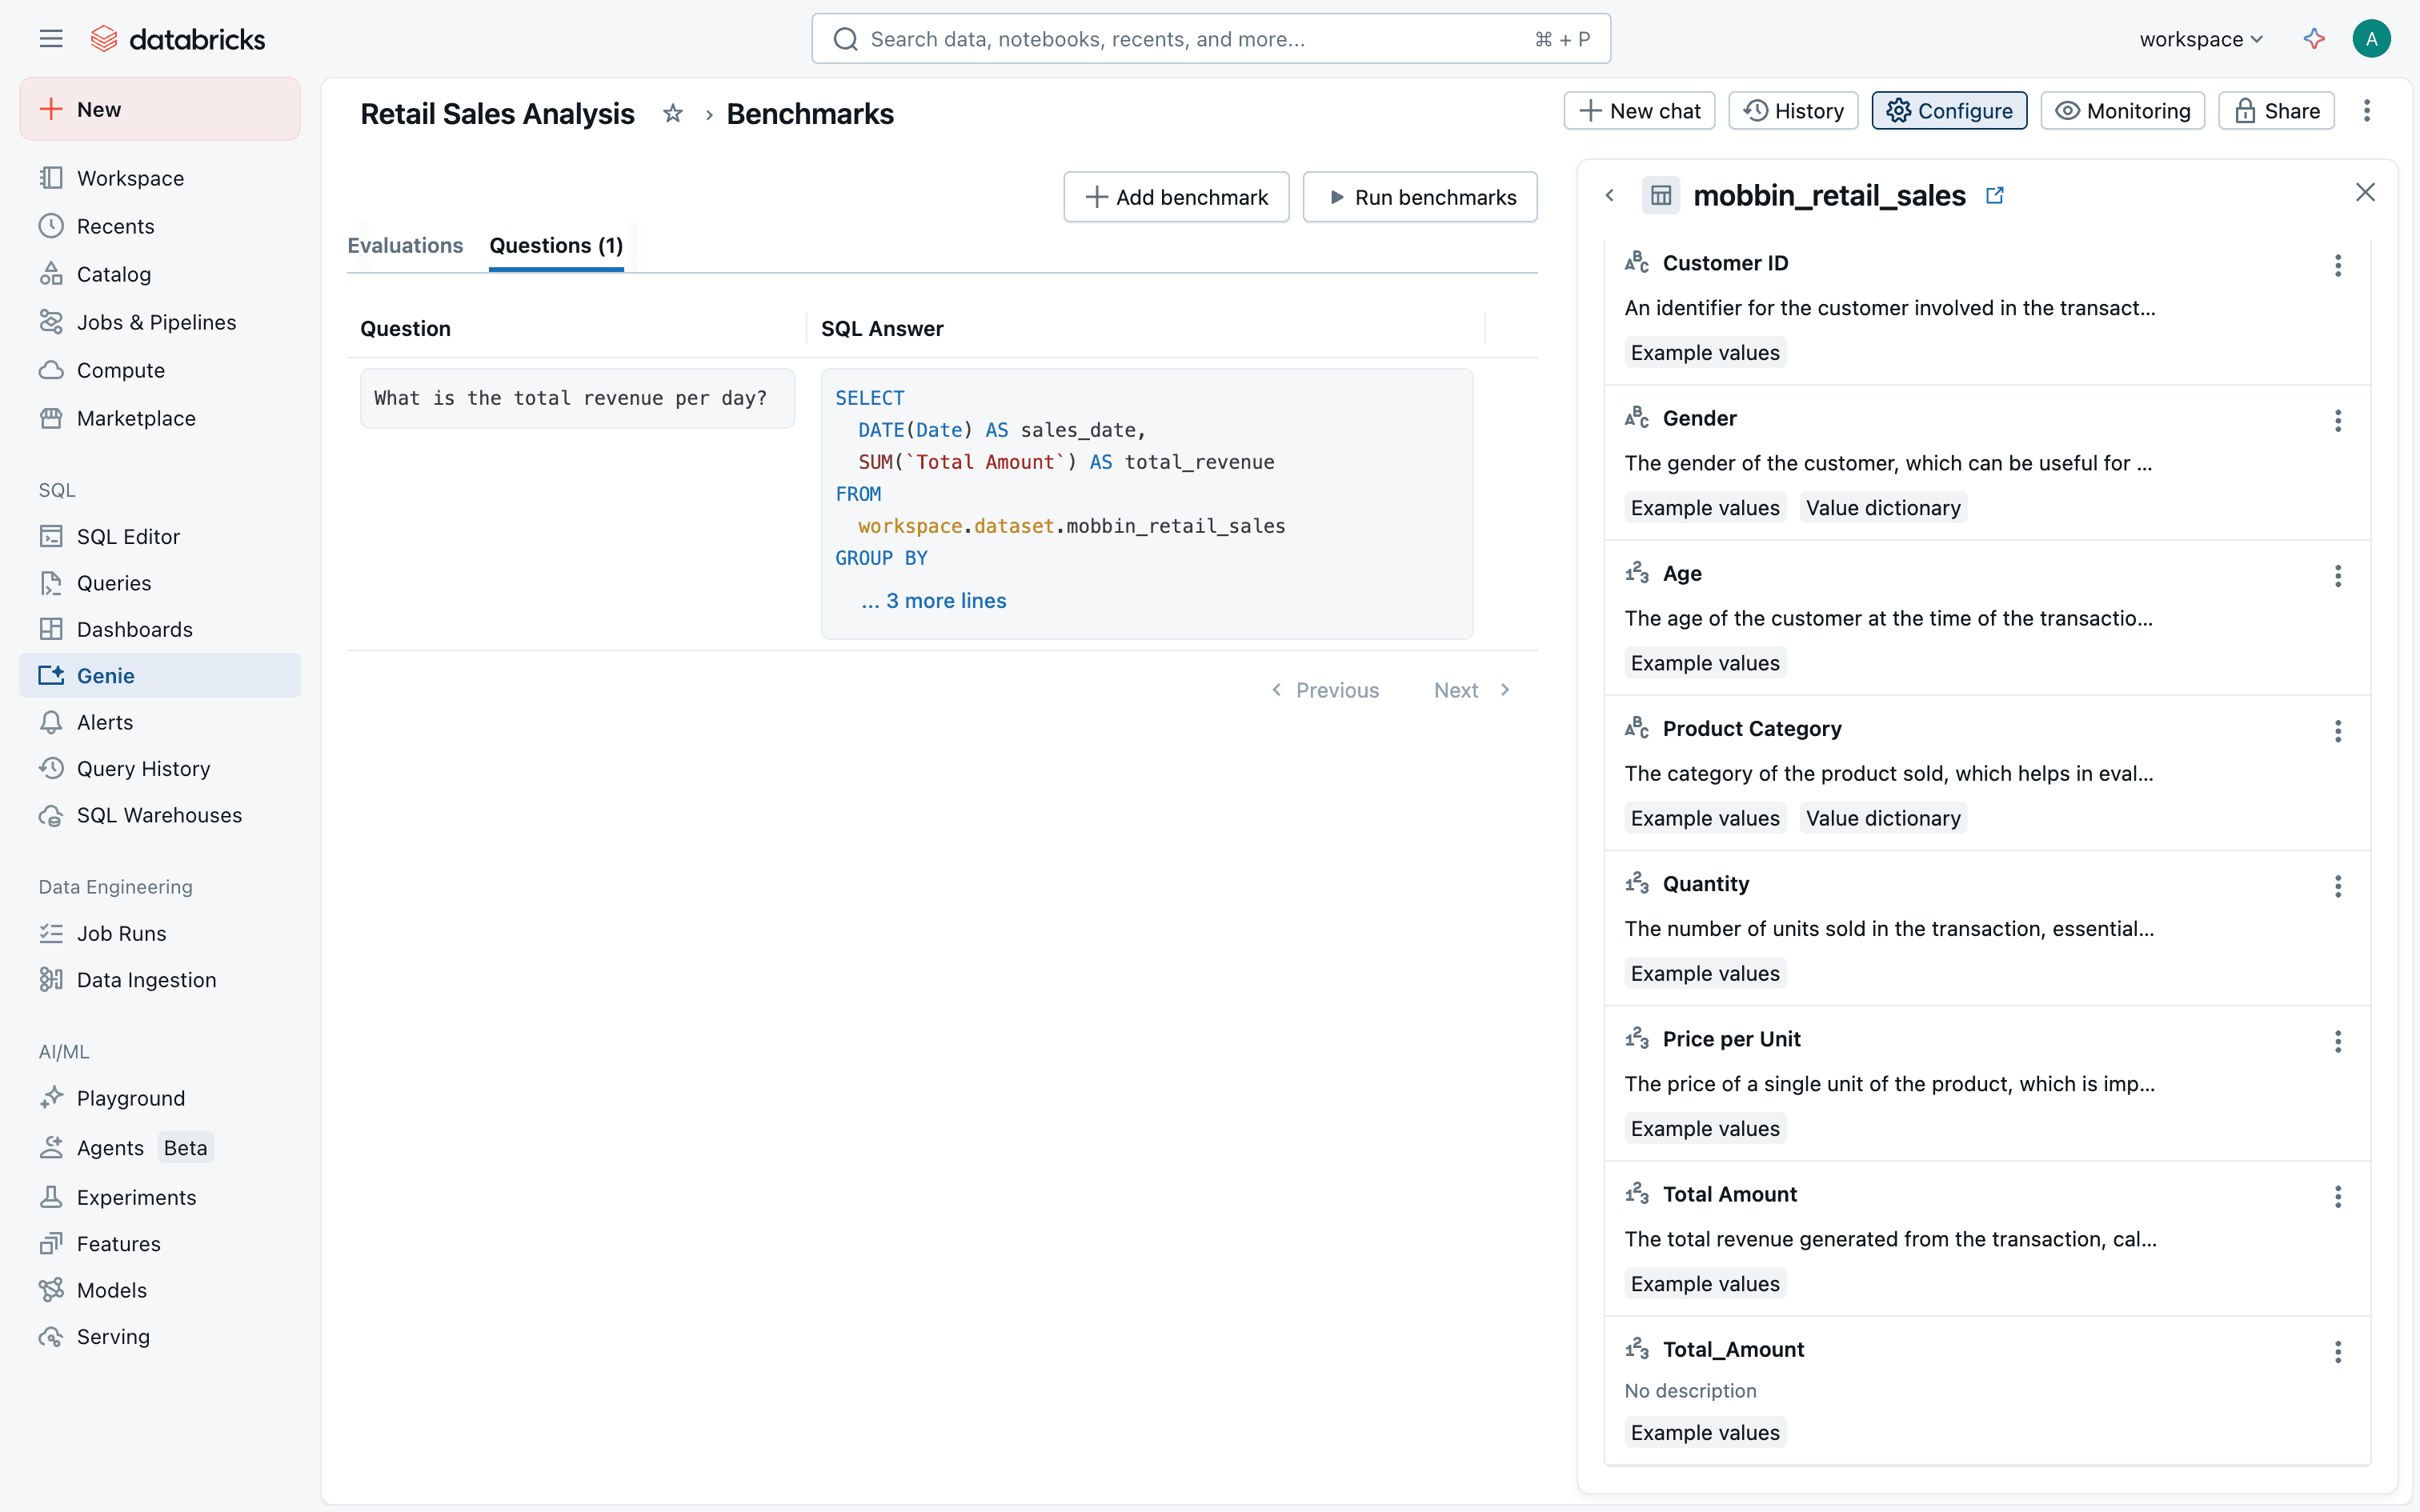Close the mobbin_retail_sales panel
Screen dimensions: 2420x1512
coord(2365,192)
